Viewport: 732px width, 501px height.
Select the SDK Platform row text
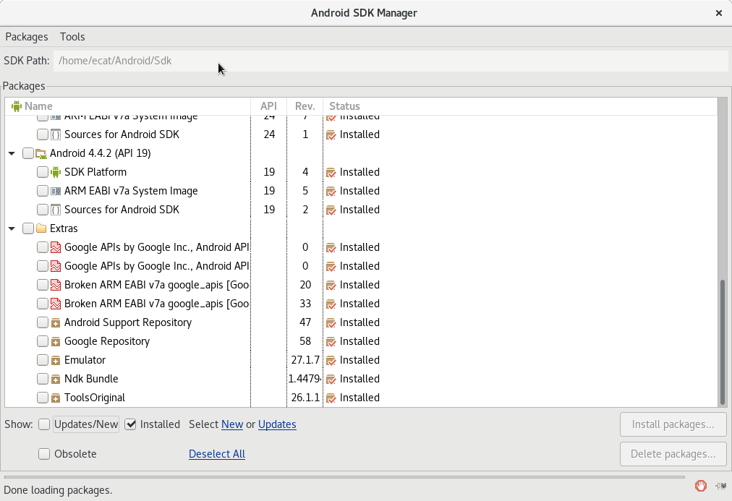[x=95, y=172]
